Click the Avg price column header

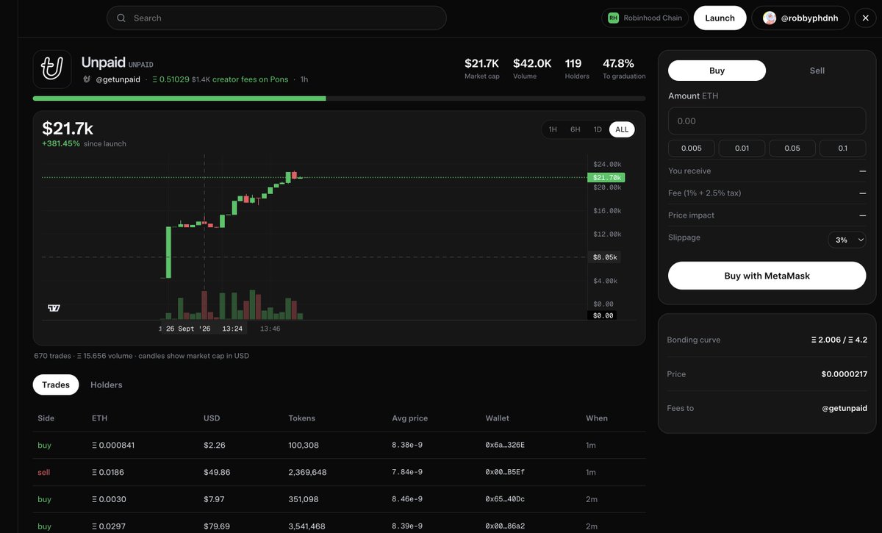click(x=410, y=418)
